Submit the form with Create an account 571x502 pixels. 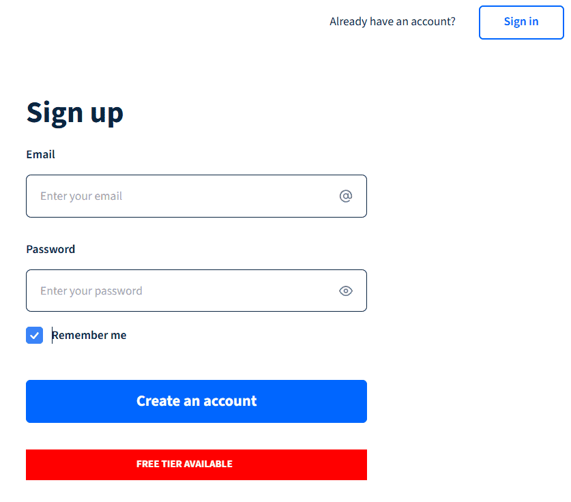click(x=196, y=401)
